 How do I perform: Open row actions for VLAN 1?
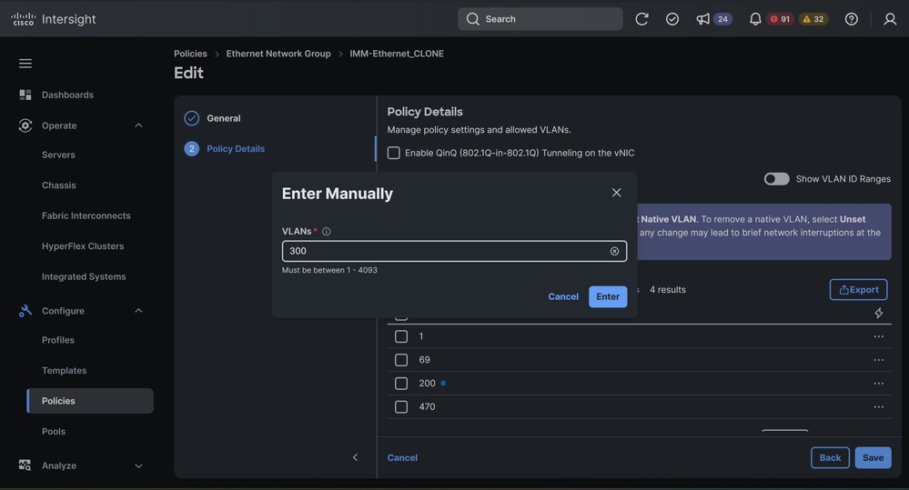879,336
